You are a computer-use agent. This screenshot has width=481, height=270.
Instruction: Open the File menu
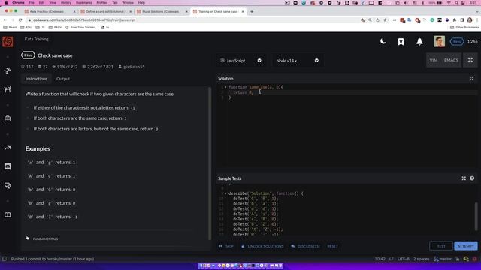32,2
